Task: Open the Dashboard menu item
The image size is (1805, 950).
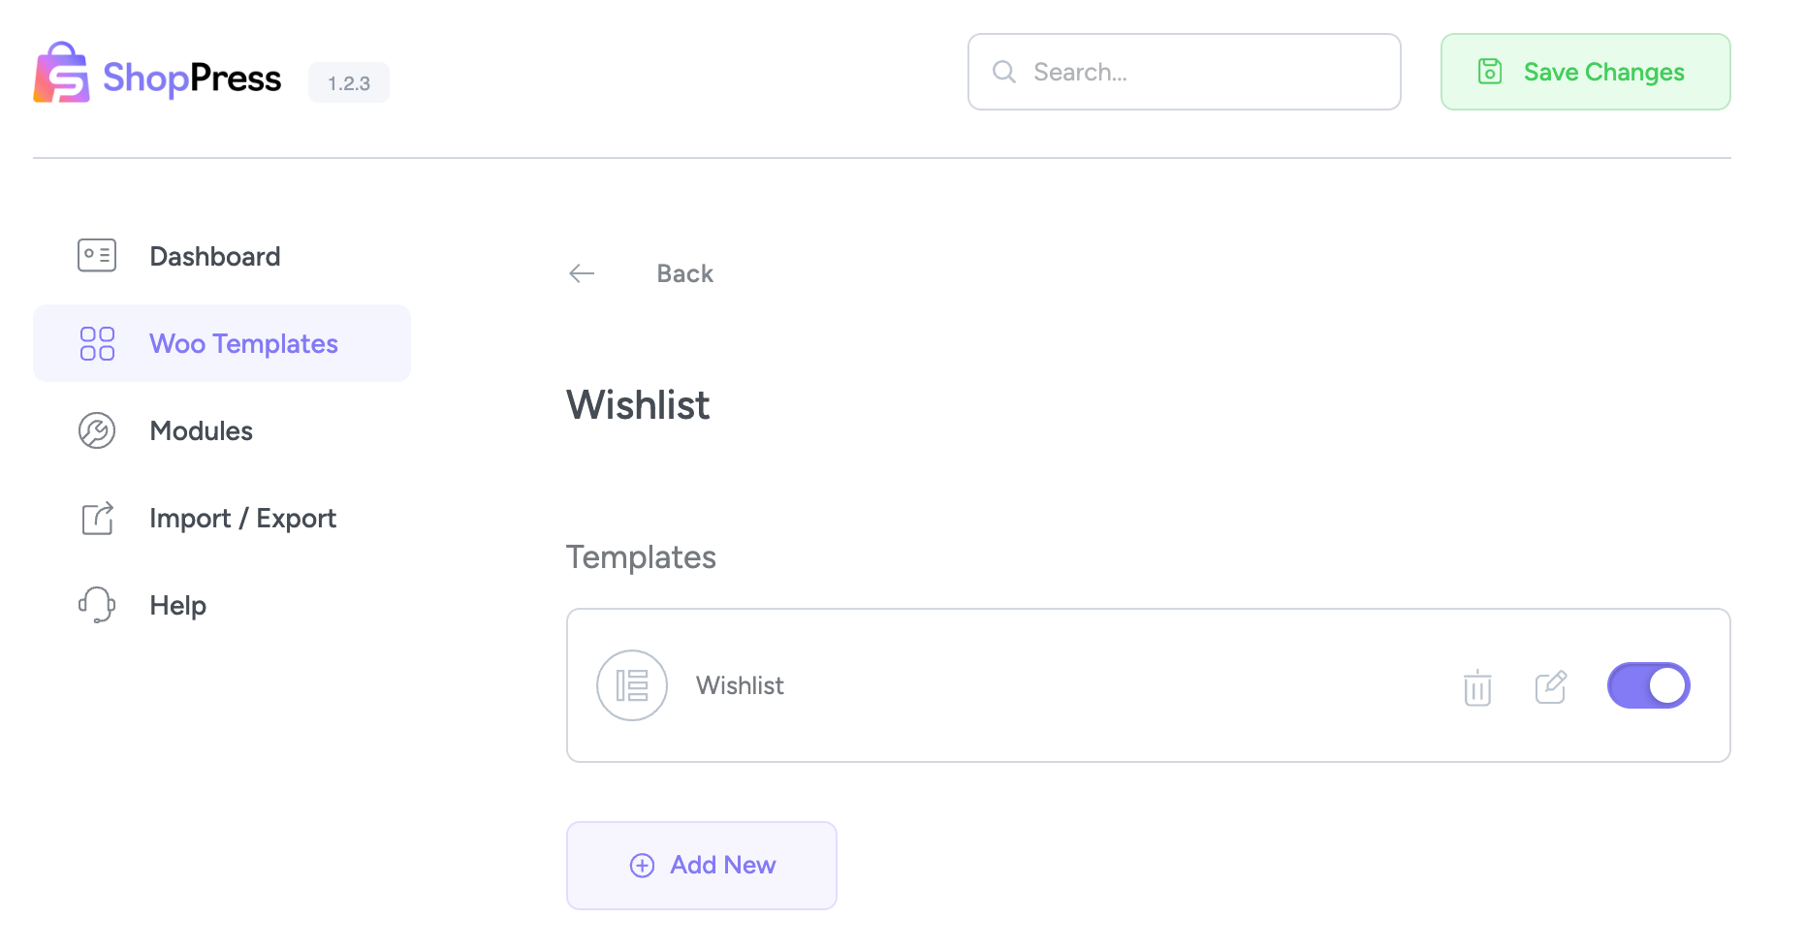Action: coord(214,256)
